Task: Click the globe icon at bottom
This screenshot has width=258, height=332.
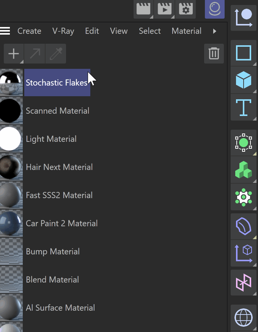Action: pyautogui.click(x=244, y=318)
